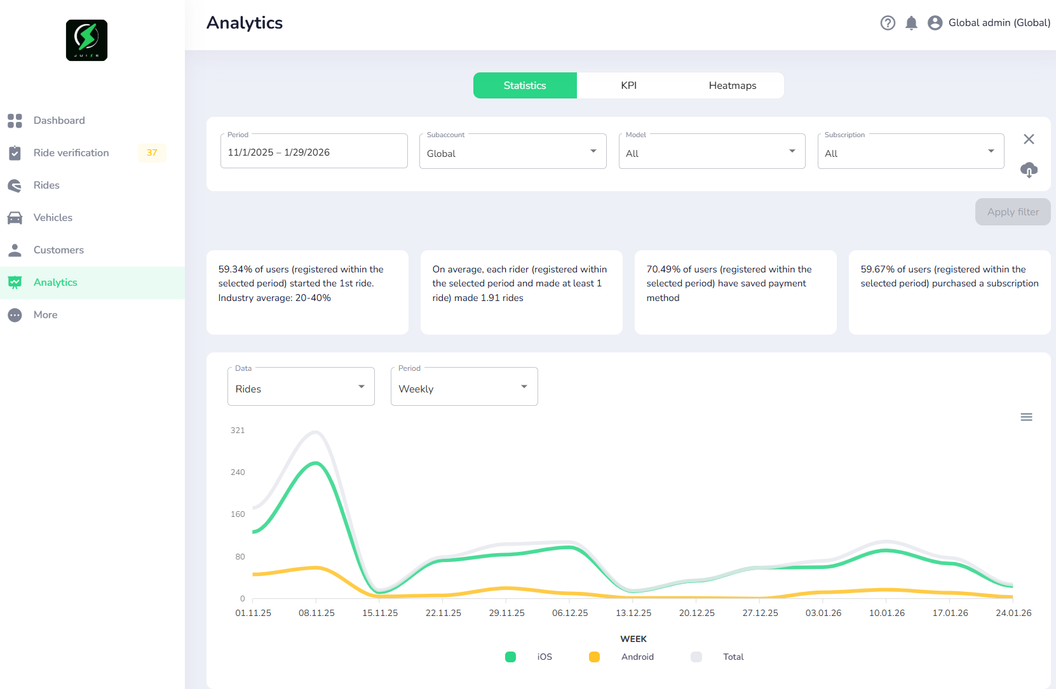
Task: Open the Subaccount dropdown
Action: 513,151
